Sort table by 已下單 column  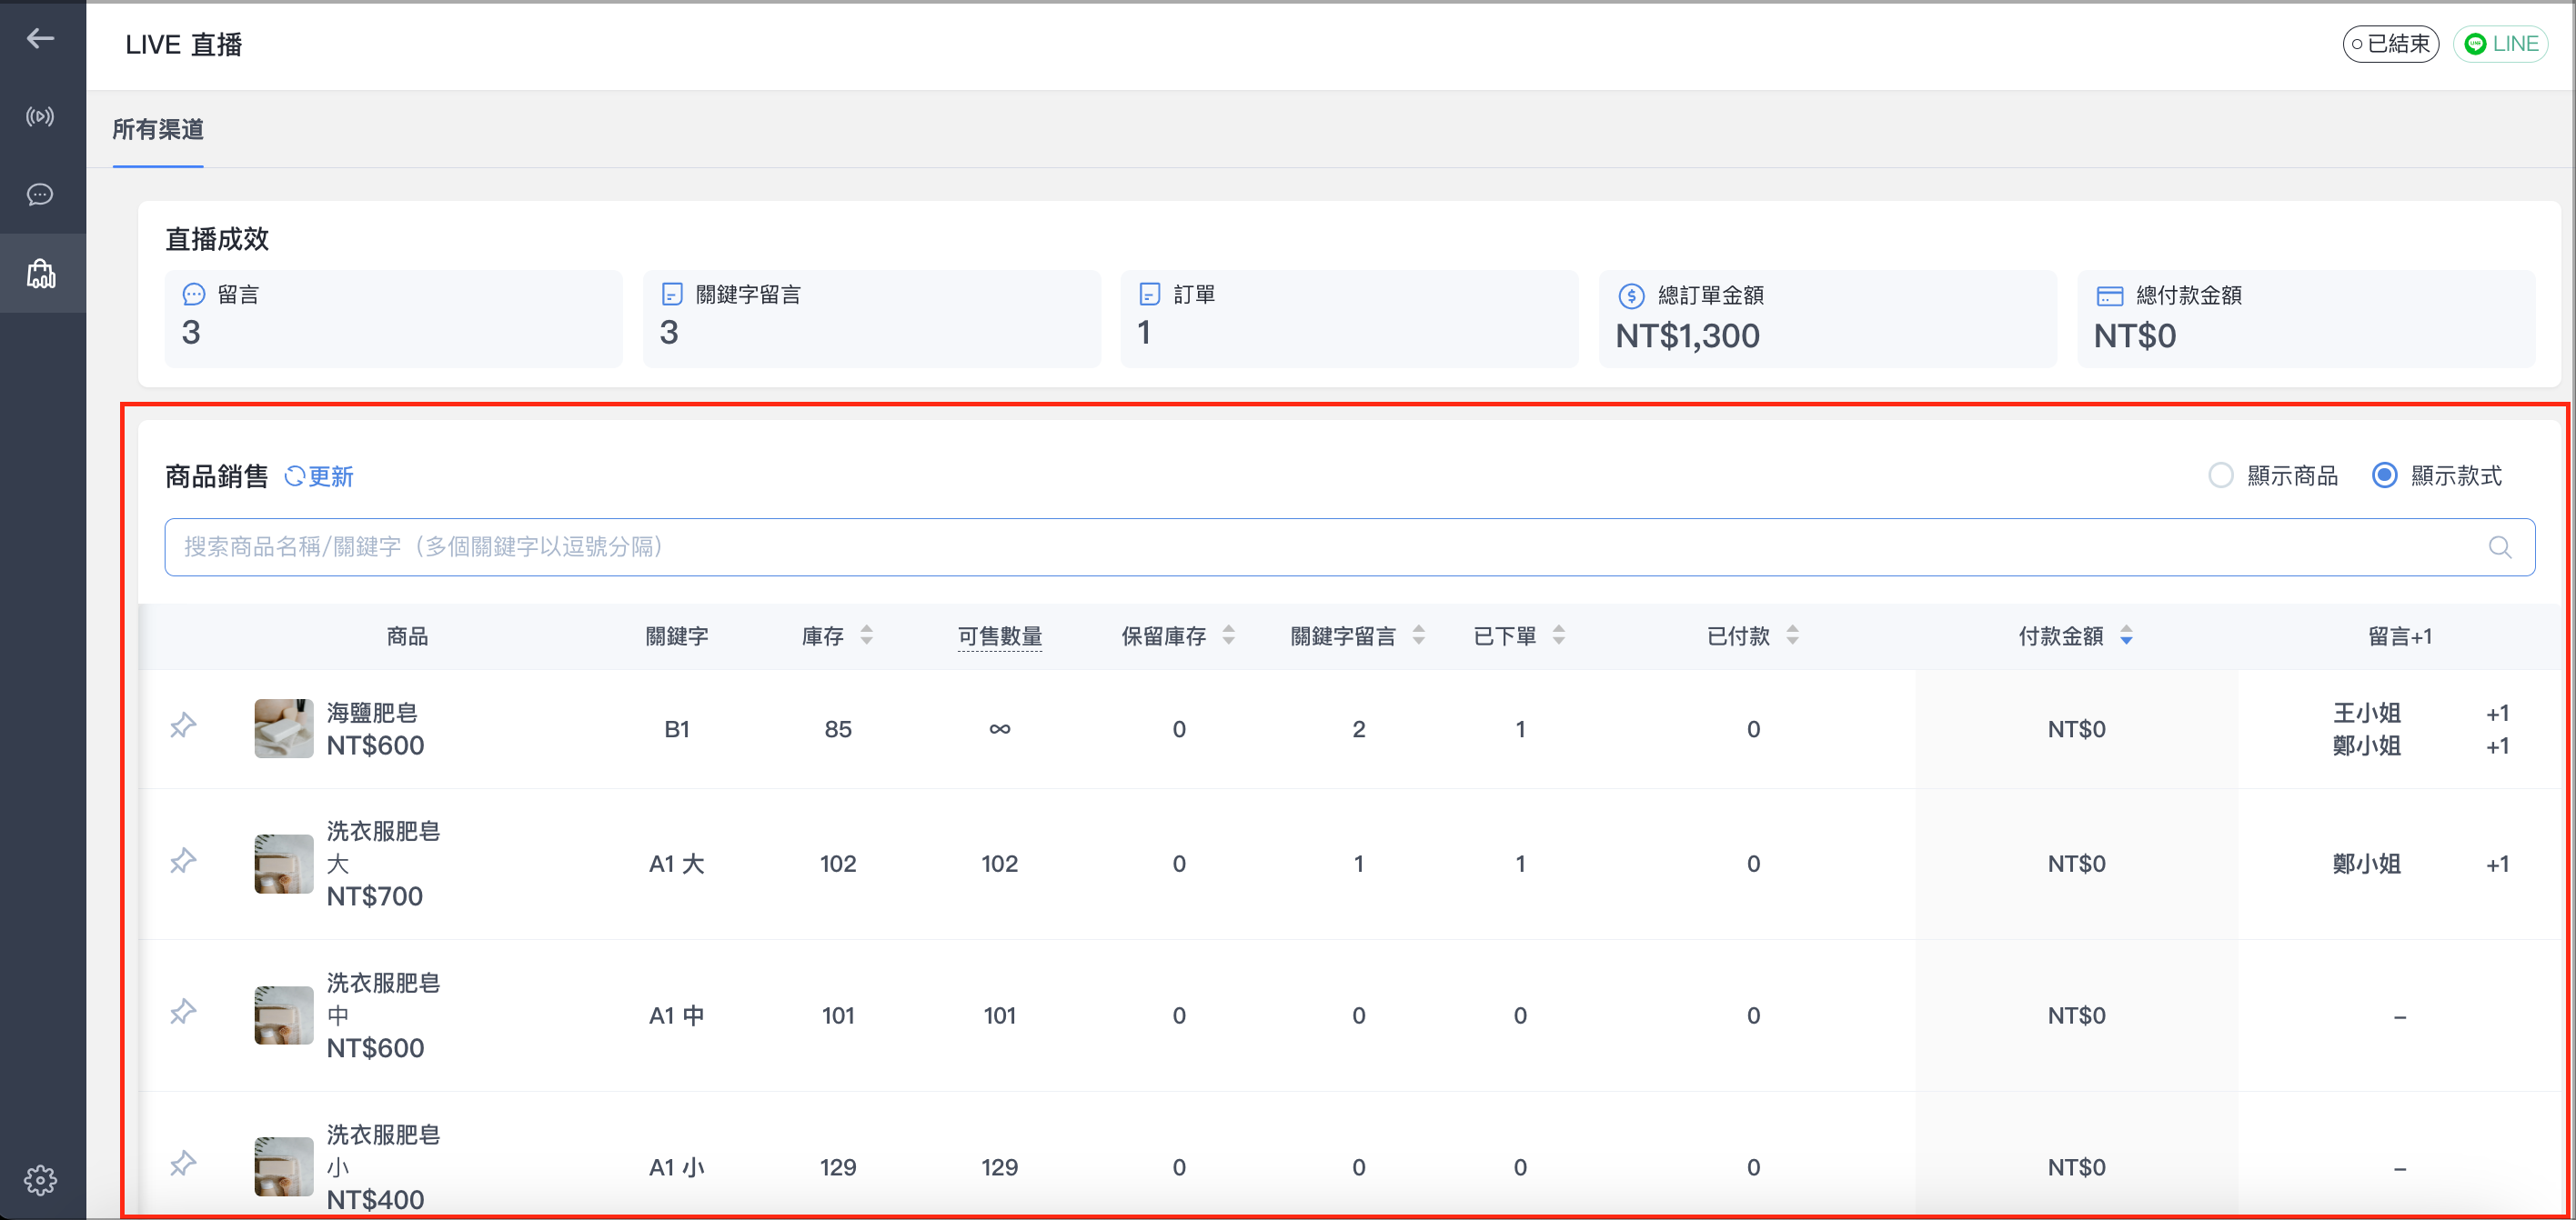pos(1558,635)
